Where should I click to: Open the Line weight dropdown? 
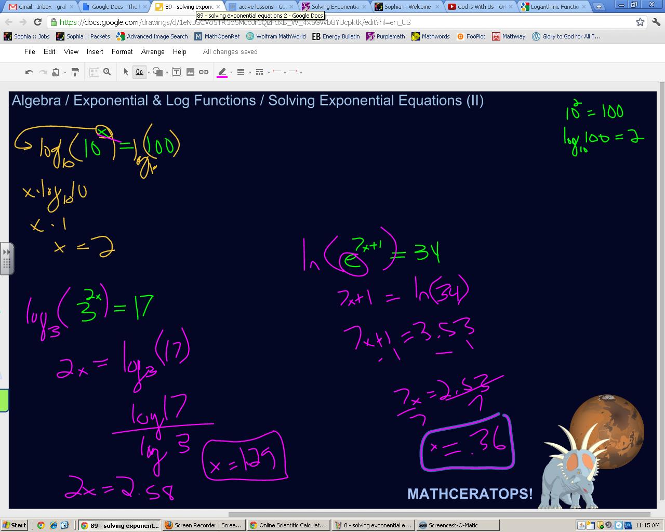pyautogui.click(x=249, y=73)
